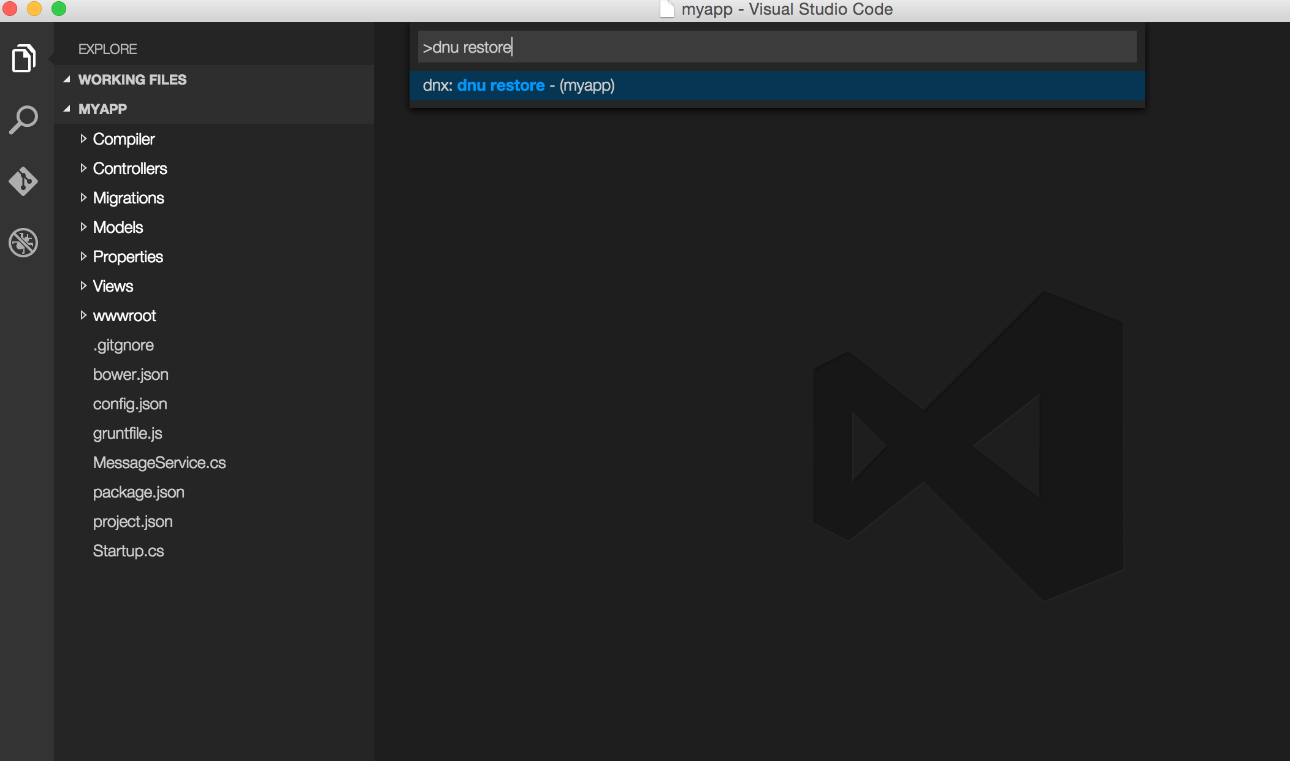The width and height of the screenshot is (1290, 761).
Task: Close the window with red button
Action: (x=9, y=8)
